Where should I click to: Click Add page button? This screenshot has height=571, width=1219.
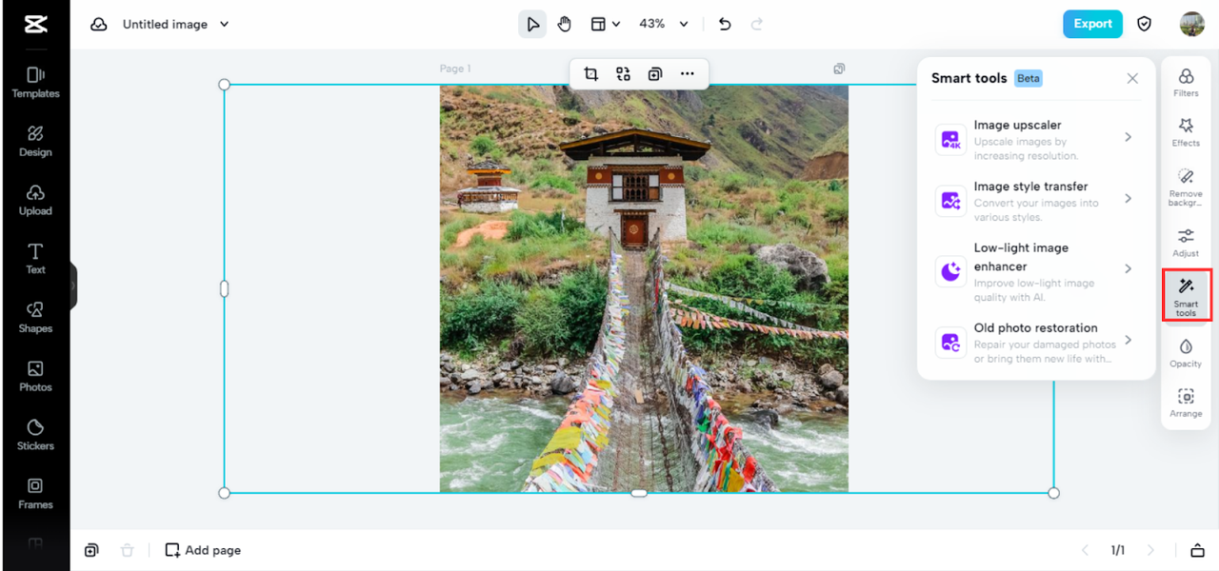coord(203,550)
